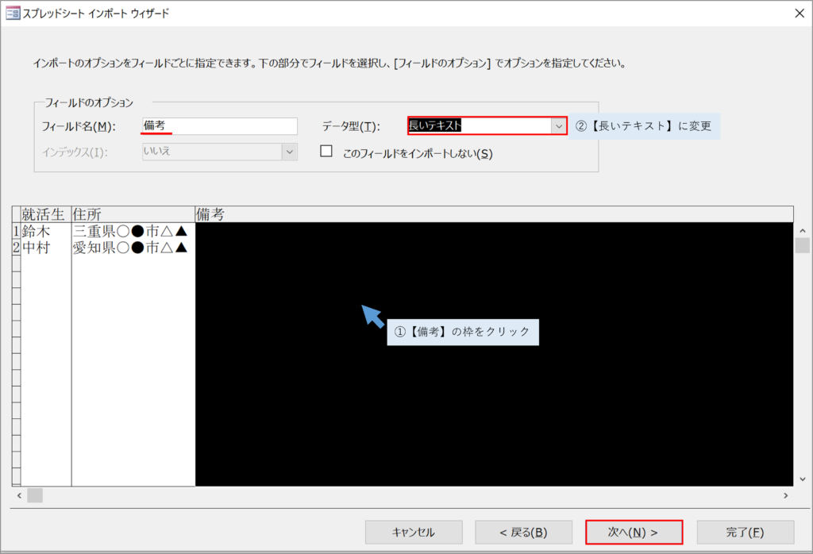Expand the インデックス dropdown
Viewport: 813px width, 554px height.
pyautogui.click(x=289, y=152)
